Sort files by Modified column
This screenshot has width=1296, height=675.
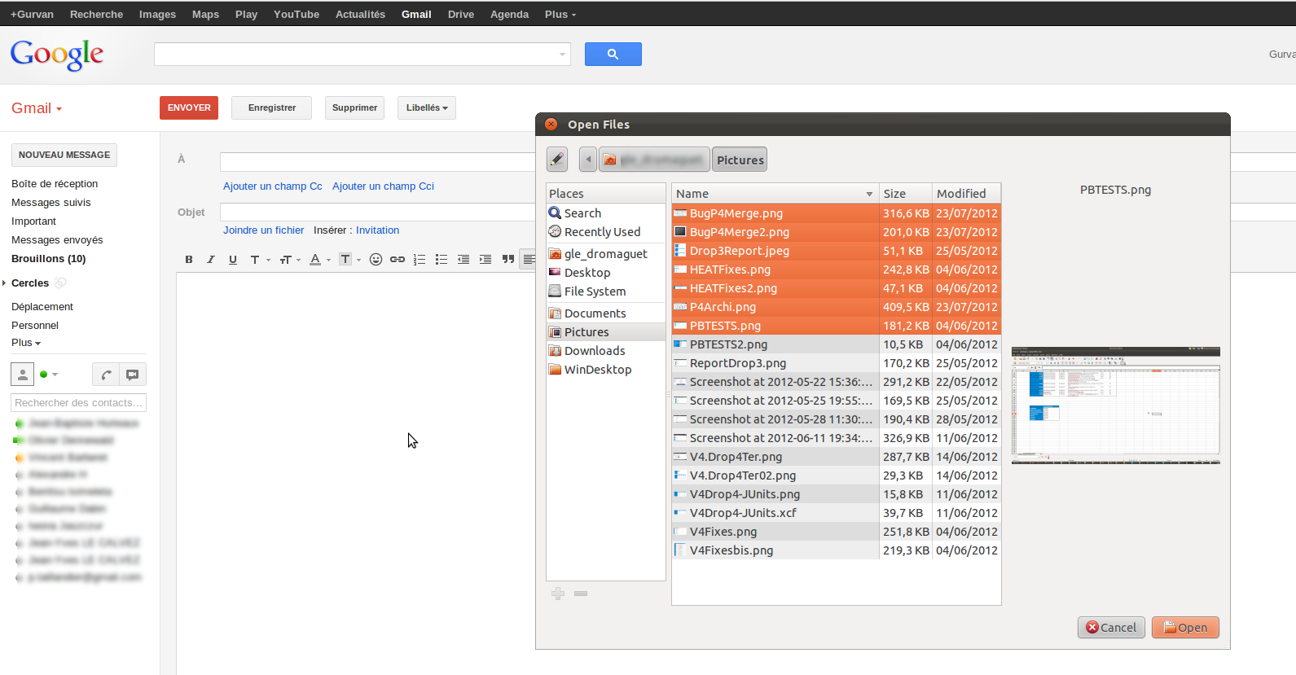coord(966,194)
